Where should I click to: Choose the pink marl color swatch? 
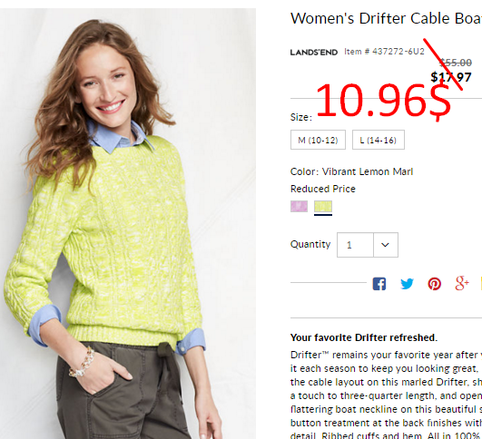coord(299,206)
